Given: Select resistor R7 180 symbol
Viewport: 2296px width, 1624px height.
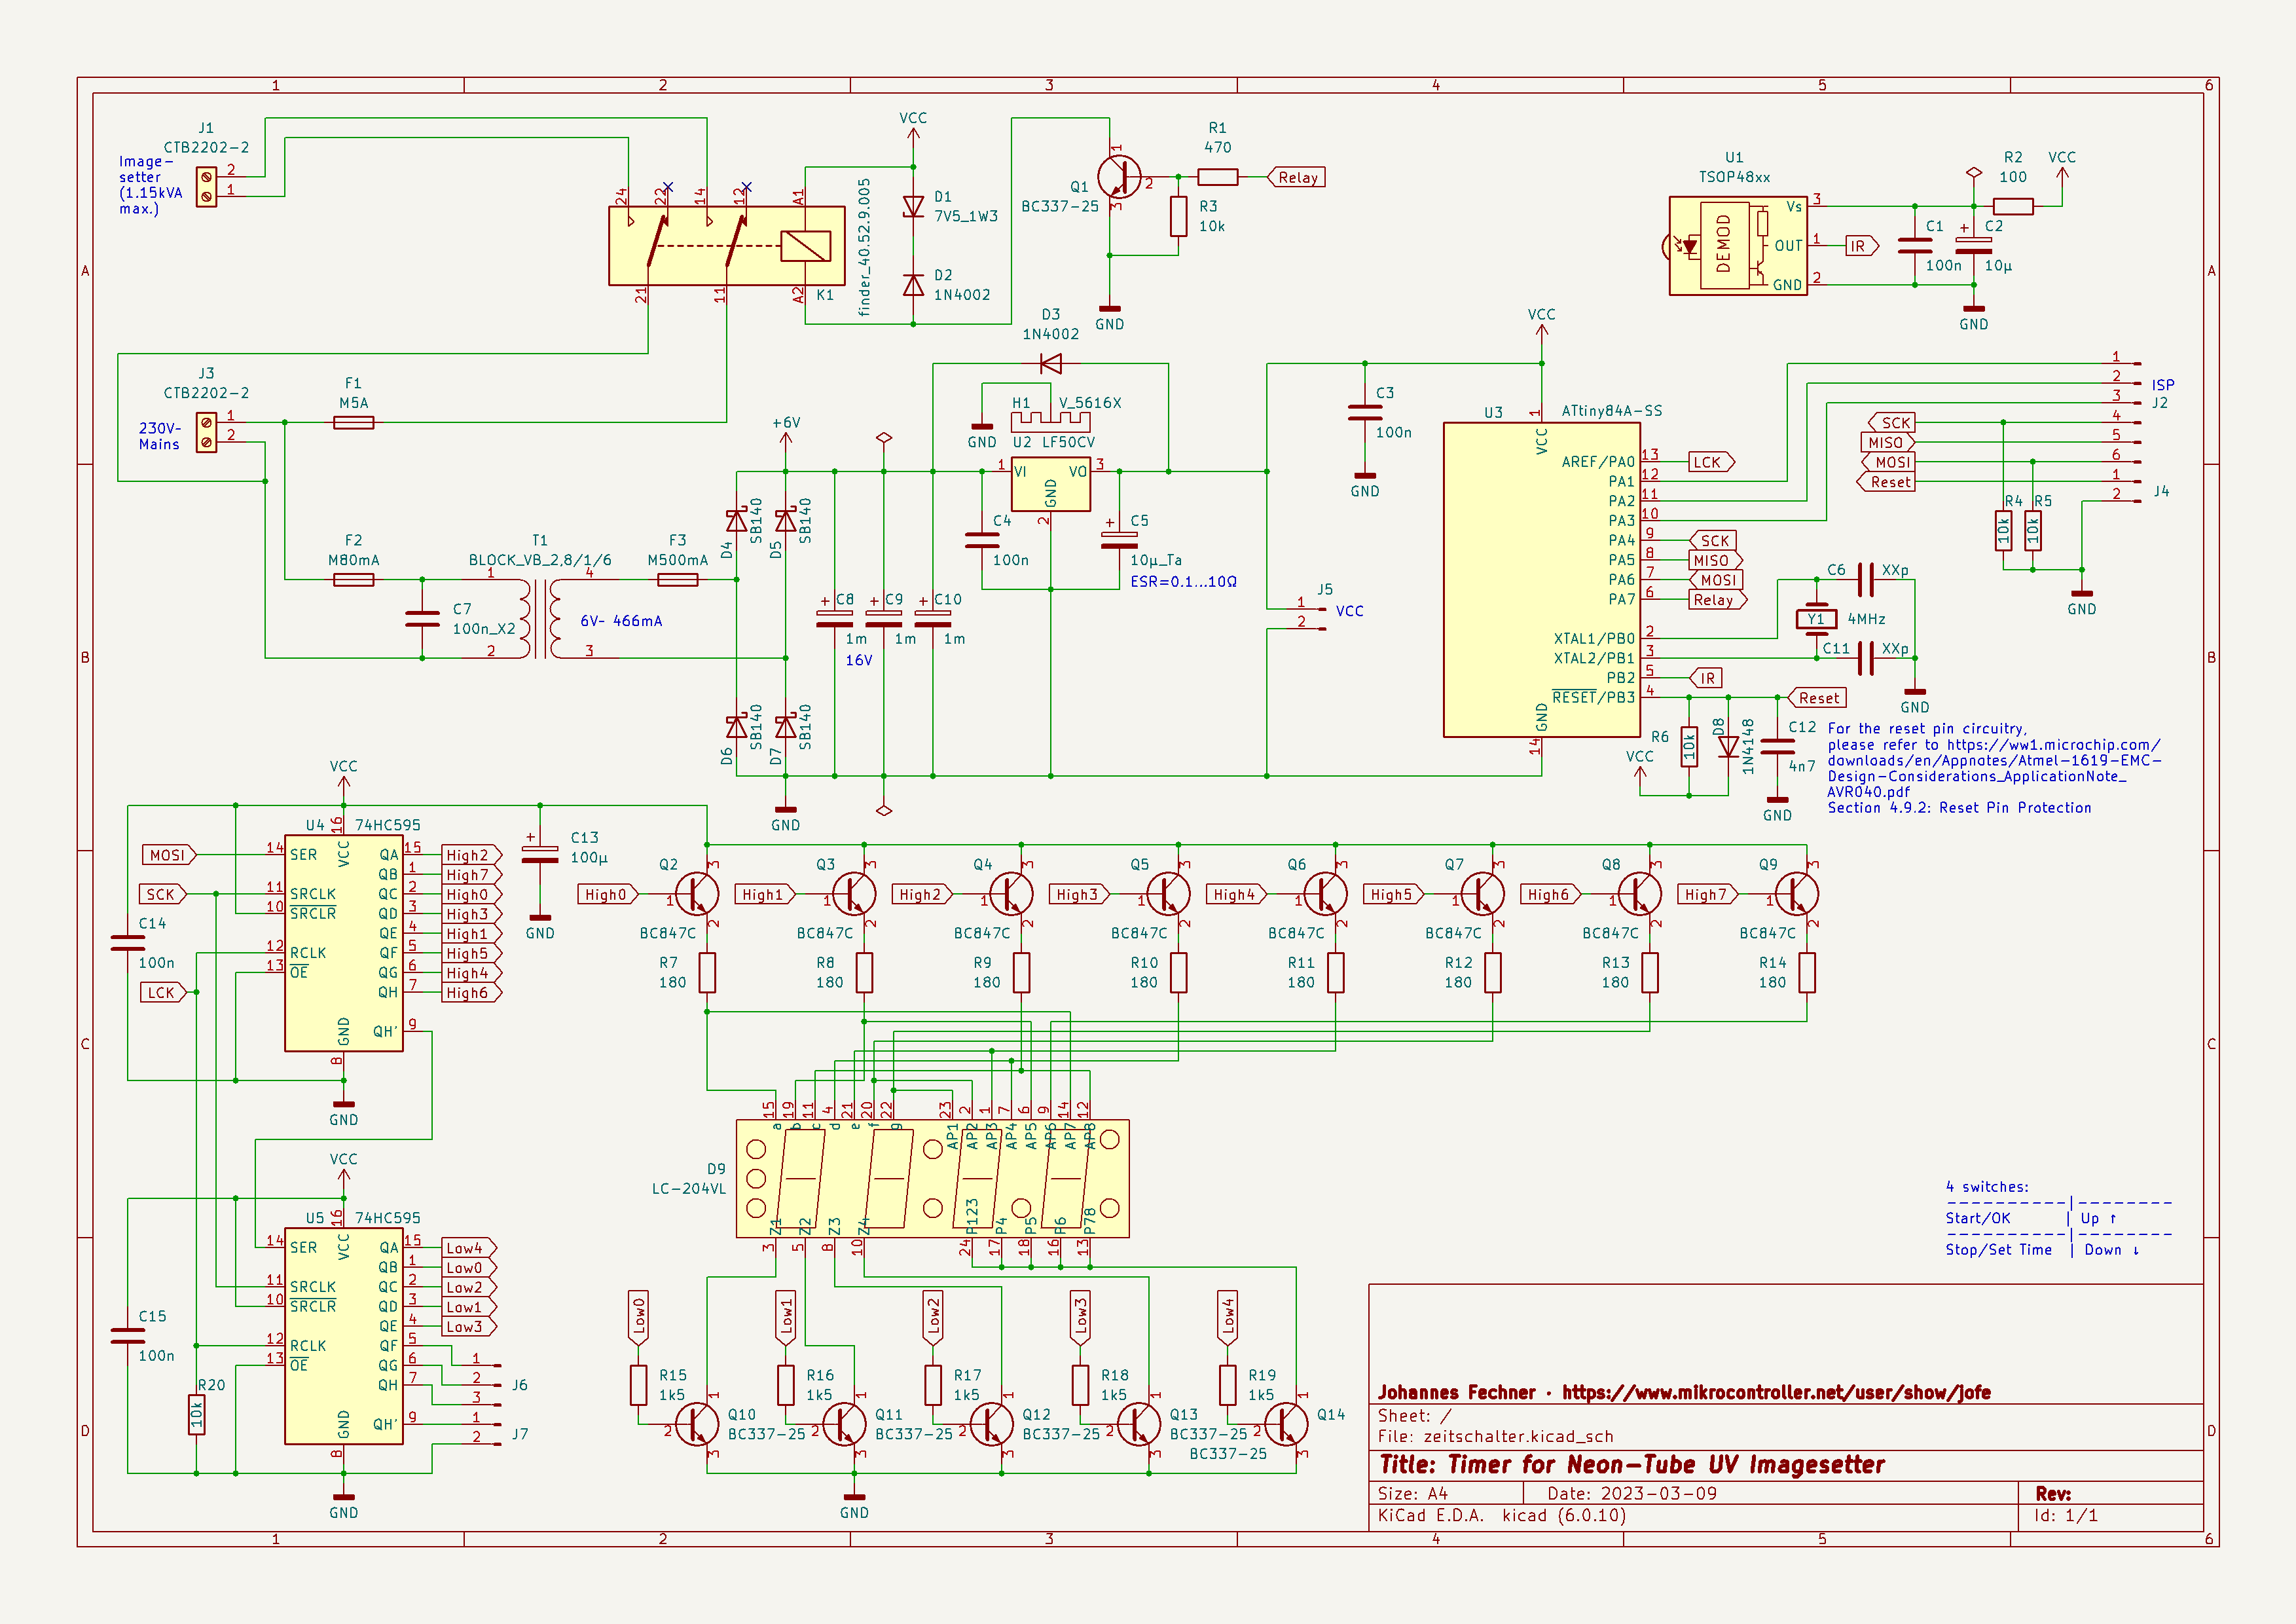Looking at the screenshot, I should 707,972.
